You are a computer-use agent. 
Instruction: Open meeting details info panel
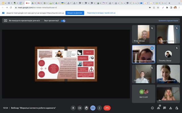click(152, 108)
